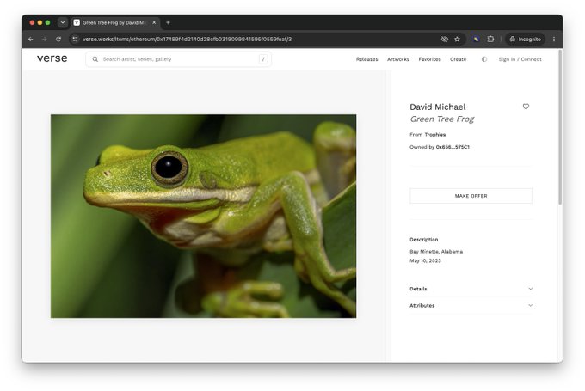Favorite the artwork with heart icon
This screenshot has height=391, width=585.
526,107
